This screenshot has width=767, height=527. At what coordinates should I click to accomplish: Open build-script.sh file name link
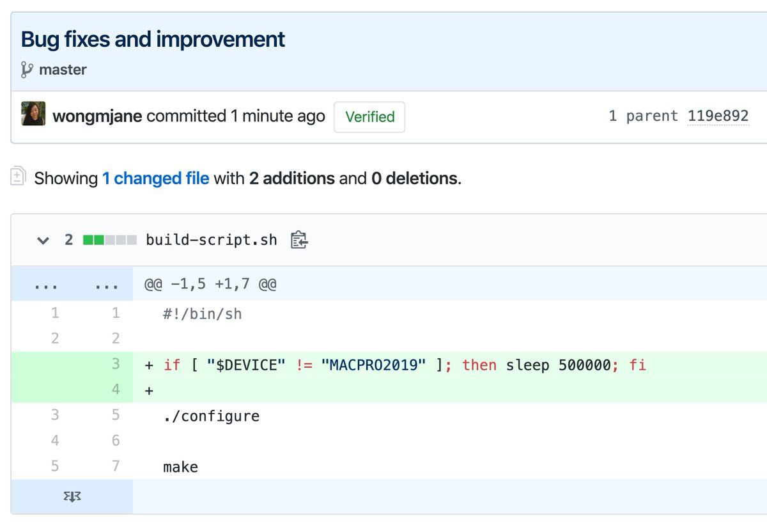click(212, 240)
